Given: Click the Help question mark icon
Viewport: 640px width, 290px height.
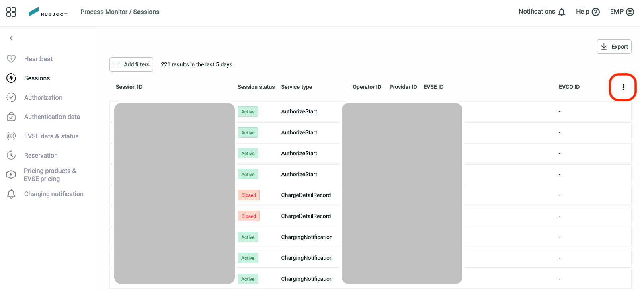Looking at the screenshot, I should coord(596,12).
